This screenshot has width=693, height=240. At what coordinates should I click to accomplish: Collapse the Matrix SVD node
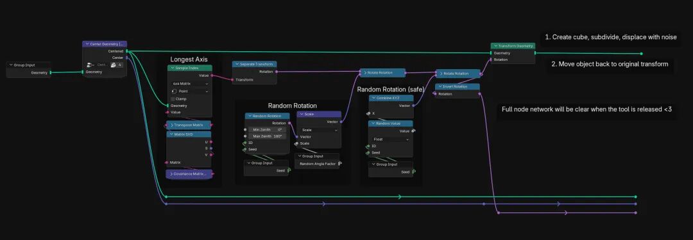coord(171,134)
